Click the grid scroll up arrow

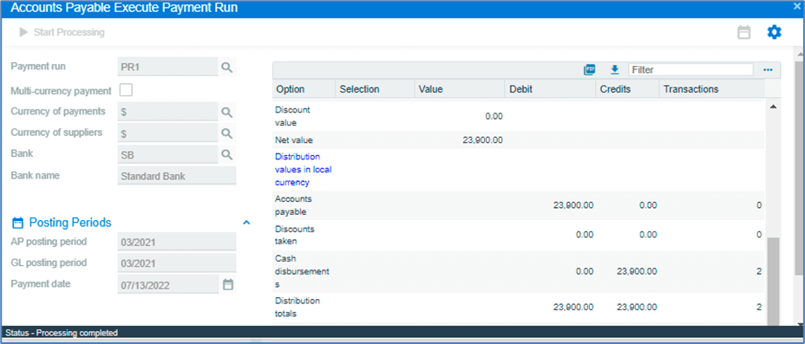coord(773,106)
